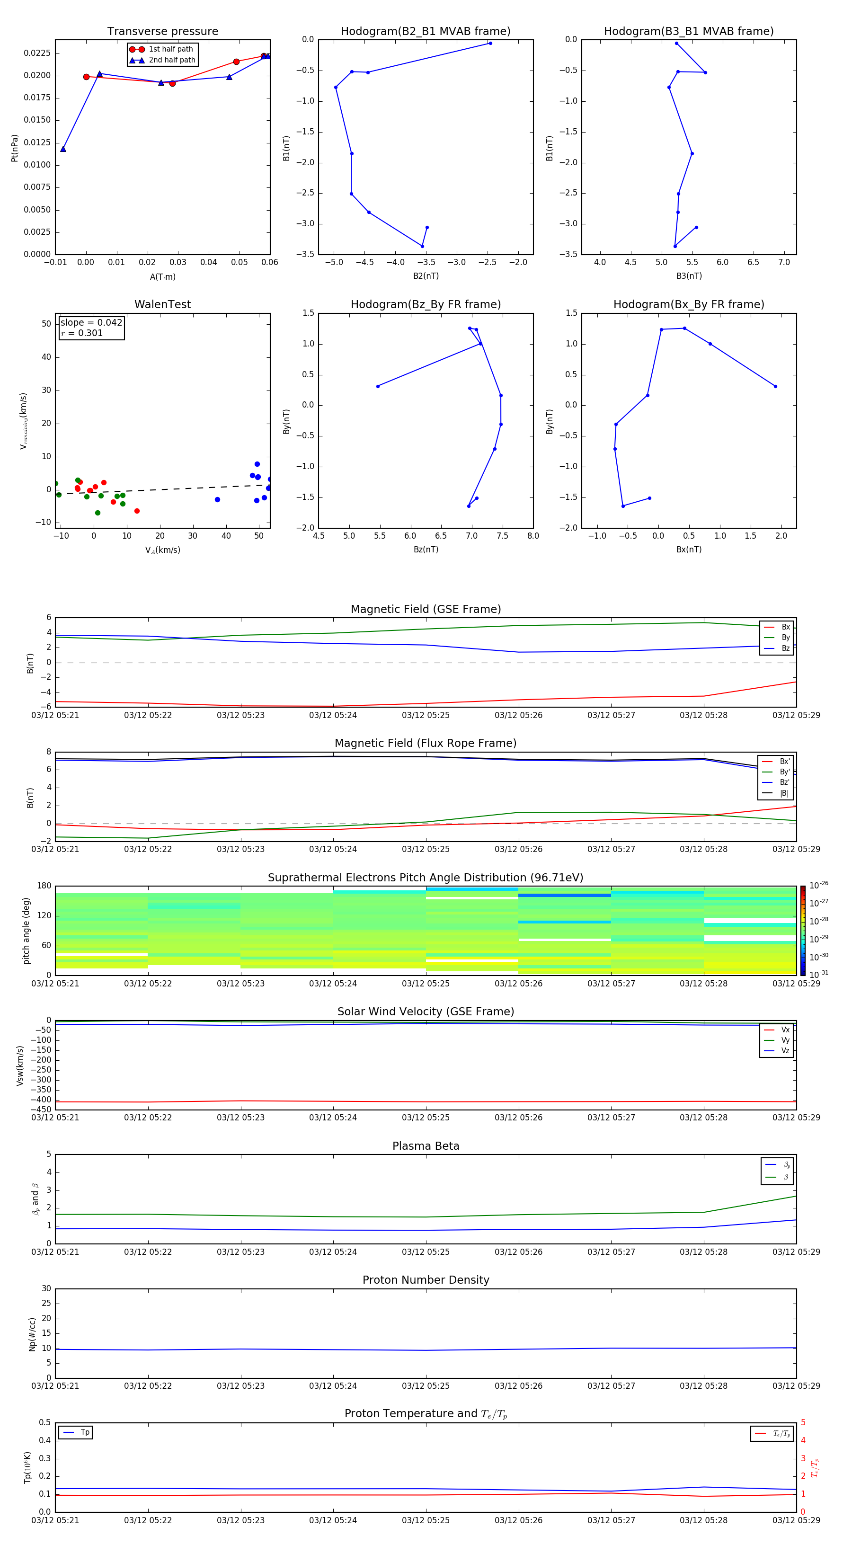Screen dimensions: 852x1562
Task: Click the Magnetic Field (Flux Rope Frame) title
Action: [426, 744]
